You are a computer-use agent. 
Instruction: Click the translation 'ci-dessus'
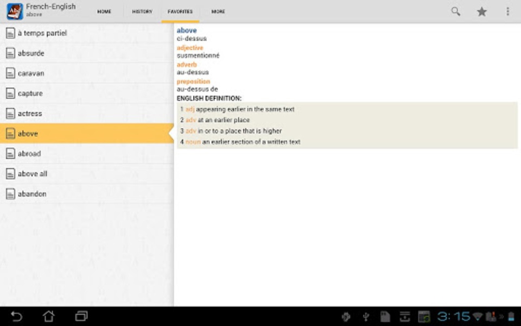192,39
